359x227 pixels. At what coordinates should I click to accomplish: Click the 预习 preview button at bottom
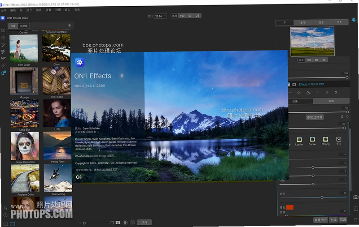144,222
